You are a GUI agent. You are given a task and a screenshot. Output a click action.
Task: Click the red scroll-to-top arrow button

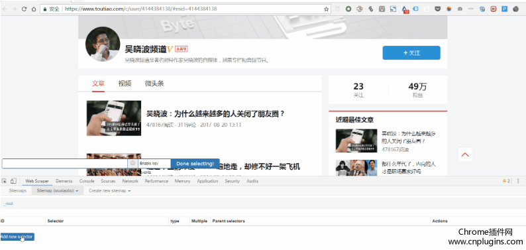[x=465, y=155]
